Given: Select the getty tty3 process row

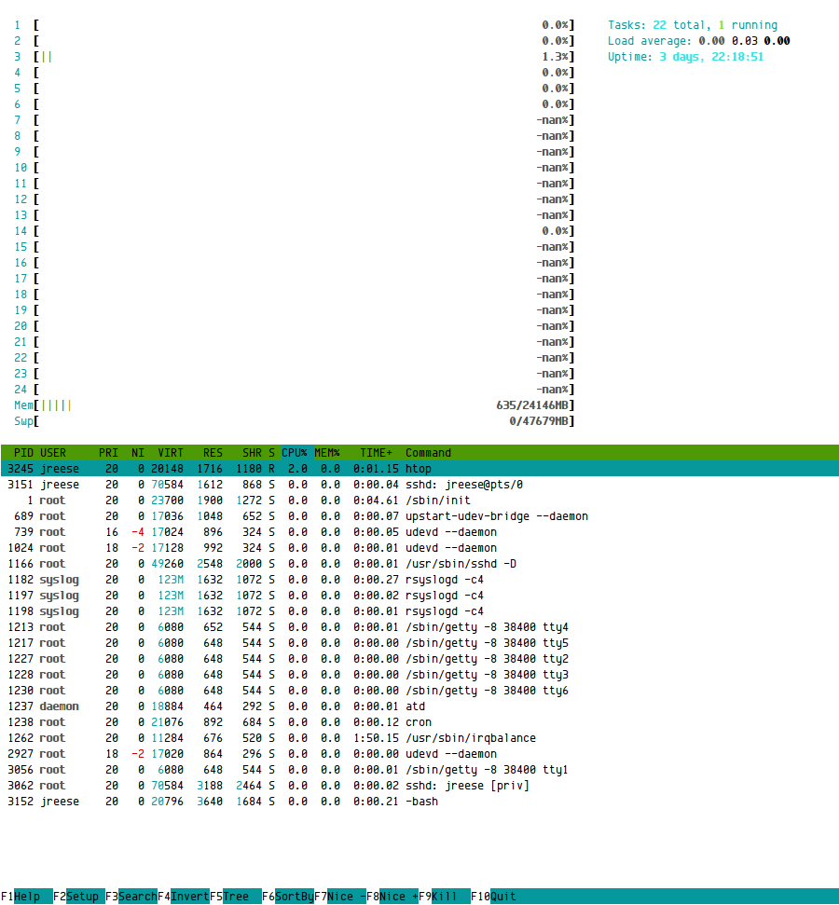Looking at the screenshot, I should pos(419,675).
